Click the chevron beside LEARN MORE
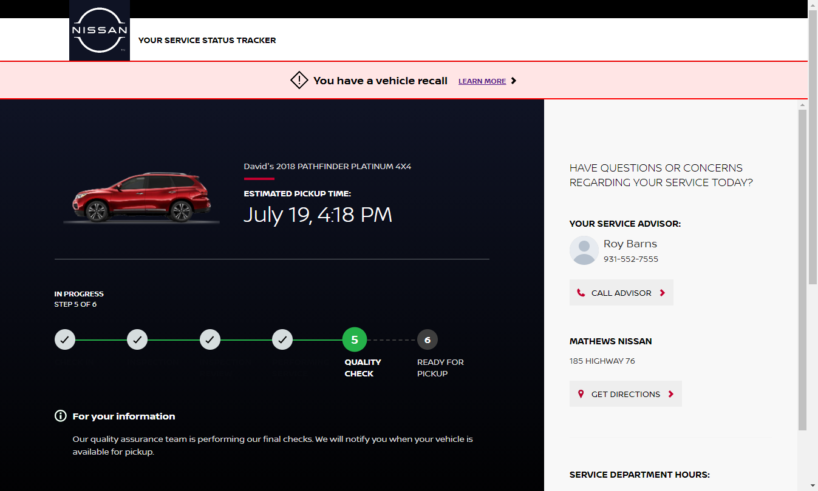The image size is (818, 491). coord(514,81)
